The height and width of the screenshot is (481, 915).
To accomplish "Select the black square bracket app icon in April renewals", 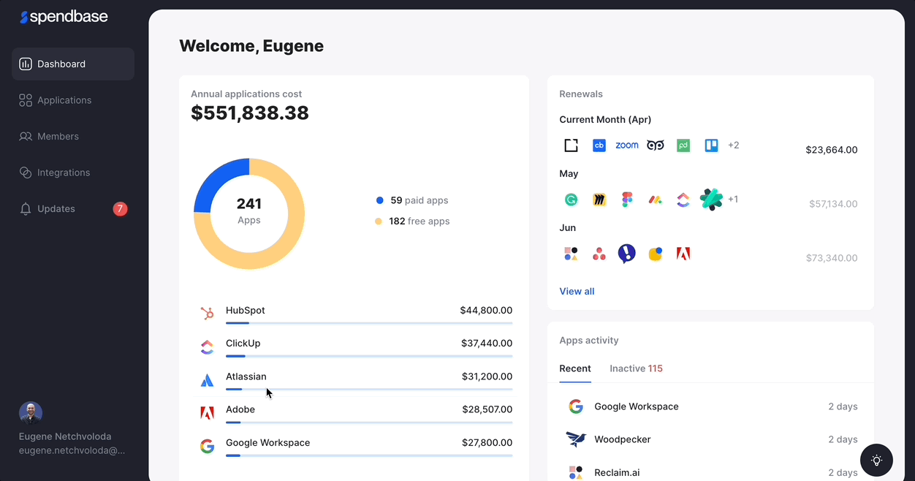I will [572, 145].
